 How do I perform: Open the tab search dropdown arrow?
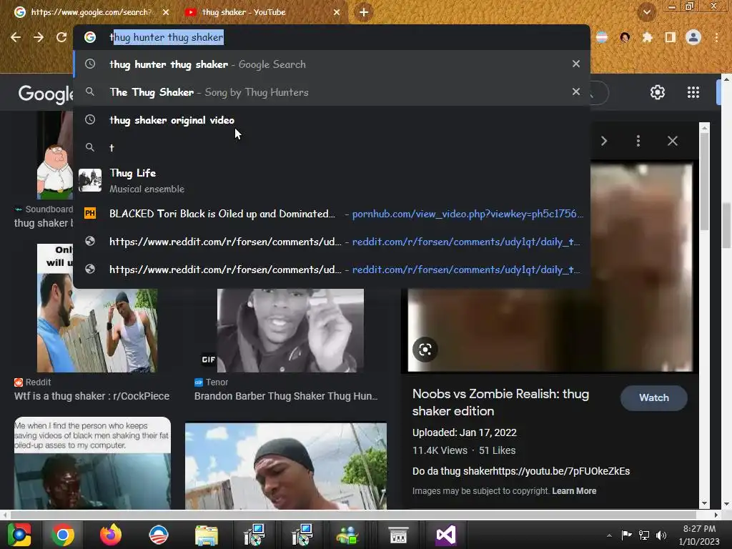(646, 12)
